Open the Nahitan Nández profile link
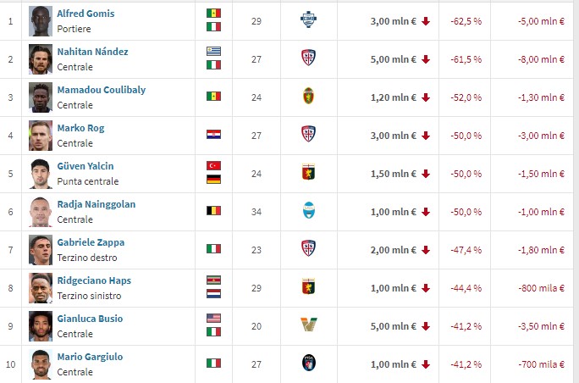579x383 pixels. [x=92, y=52]
